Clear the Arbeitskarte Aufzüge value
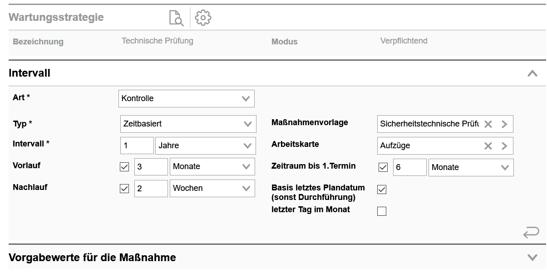The height and width of the screenshot is (277, 547). click(x=488, y=146)
